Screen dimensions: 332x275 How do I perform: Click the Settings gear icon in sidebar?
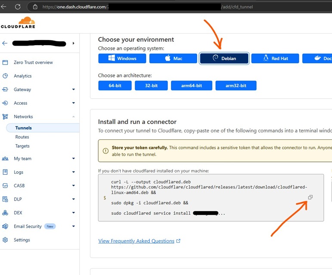click(x=5, y=240)
